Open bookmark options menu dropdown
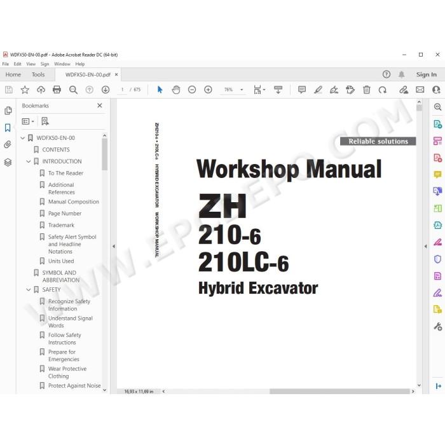 click(x=28, y=121)
